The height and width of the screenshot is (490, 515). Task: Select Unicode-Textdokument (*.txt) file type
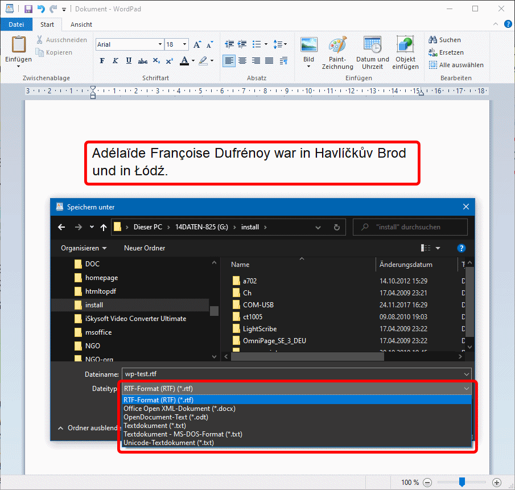[x=168, y=442]
